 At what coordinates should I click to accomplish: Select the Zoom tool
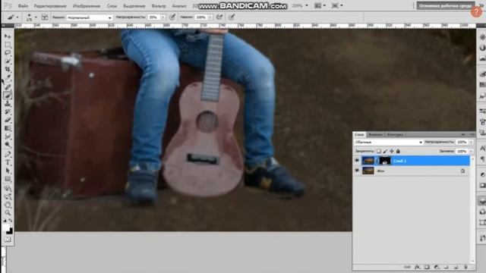[x=8, y=213]
